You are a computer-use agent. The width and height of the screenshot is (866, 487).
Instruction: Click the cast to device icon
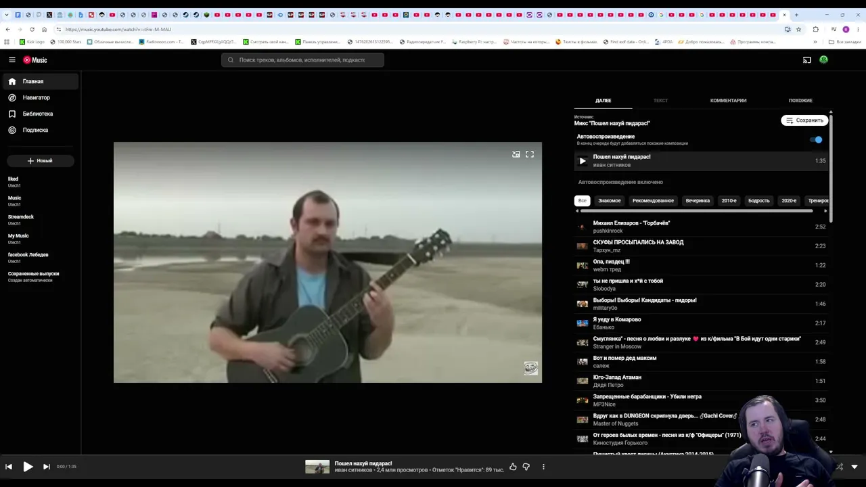coord(807,60)
